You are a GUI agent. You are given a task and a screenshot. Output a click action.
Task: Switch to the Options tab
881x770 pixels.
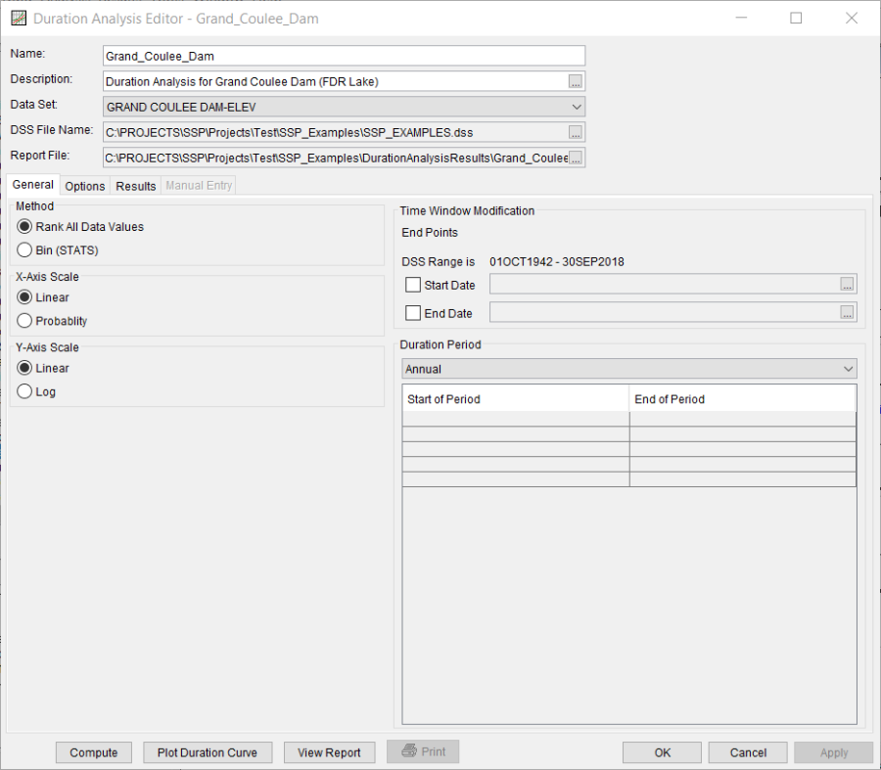[x=84, y=185]
